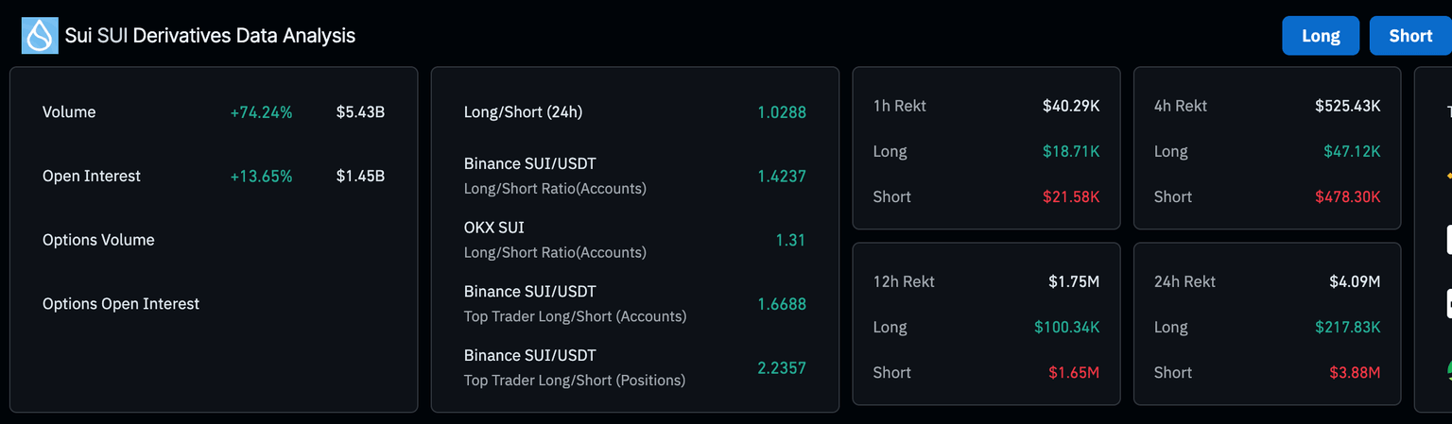Viewport: 1452px width, 424px height.
Task: Click the page title 'Sui SUI Derivatives Data Analysis'
Action: coord(210,36)
